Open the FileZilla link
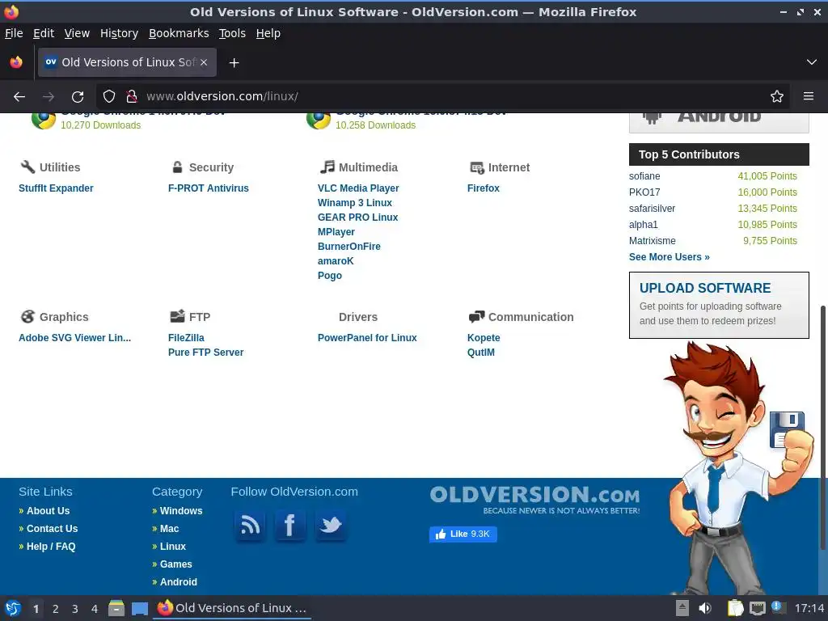 pos(186,337)
